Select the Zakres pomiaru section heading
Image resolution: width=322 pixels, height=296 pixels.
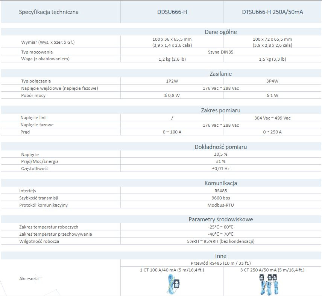[220, 110]
